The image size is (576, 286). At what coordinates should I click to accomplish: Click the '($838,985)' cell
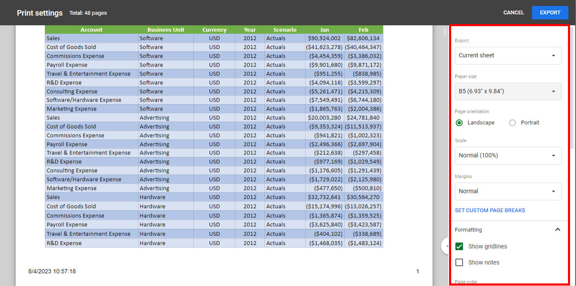click(x=364, y=74)
